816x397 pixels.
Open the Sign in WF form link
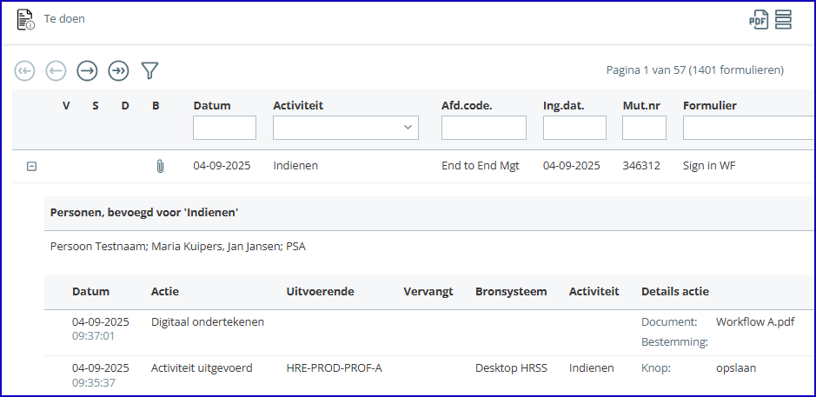709,166
